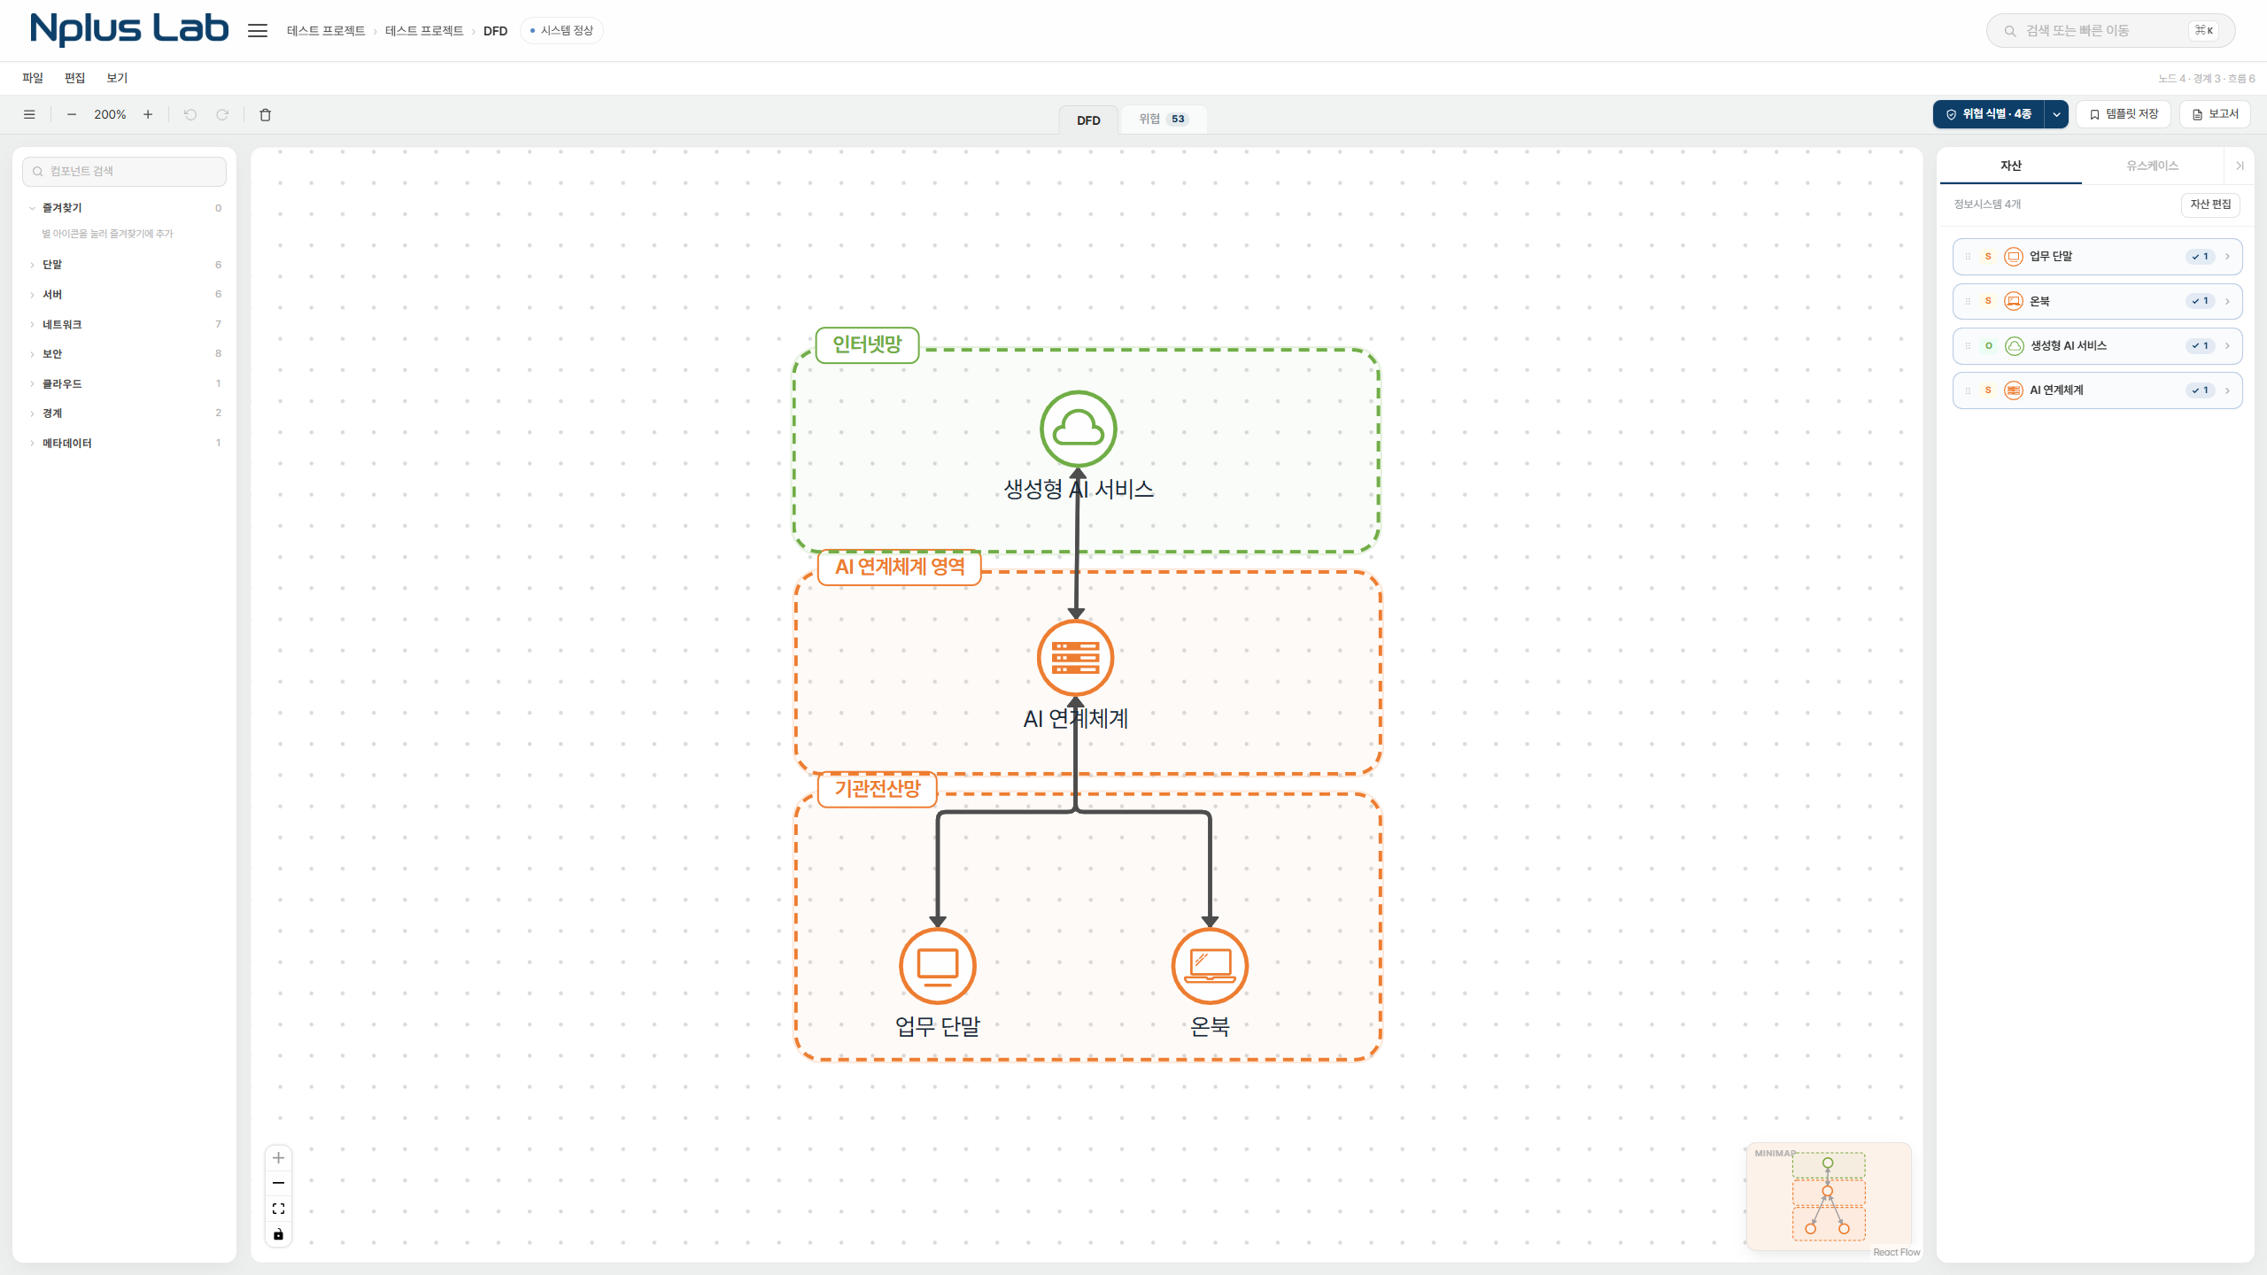Viewport: 2267px width, 1275px height.
Task: Expand the 업무 단말 asset card chevron
Action: 2227,257
